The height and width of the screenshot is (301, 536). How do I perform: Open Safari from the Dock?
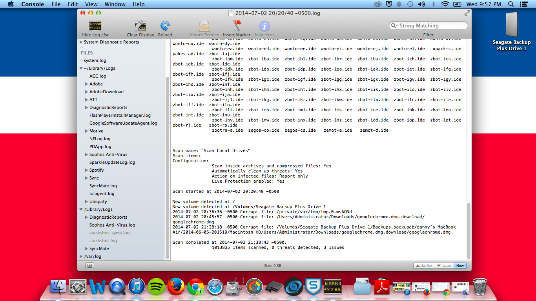click(215, 286)
